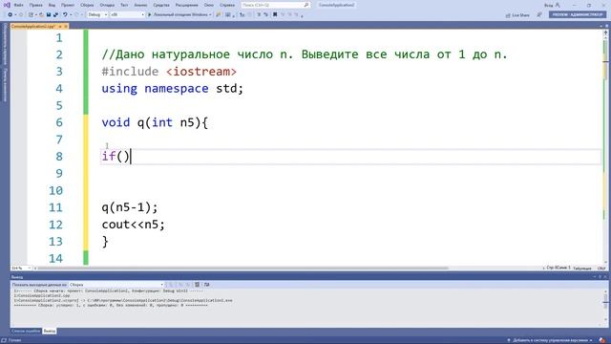Undo the last action
Image resolution: width=611 pixels, height=344 pixels.
pos(65,15)
